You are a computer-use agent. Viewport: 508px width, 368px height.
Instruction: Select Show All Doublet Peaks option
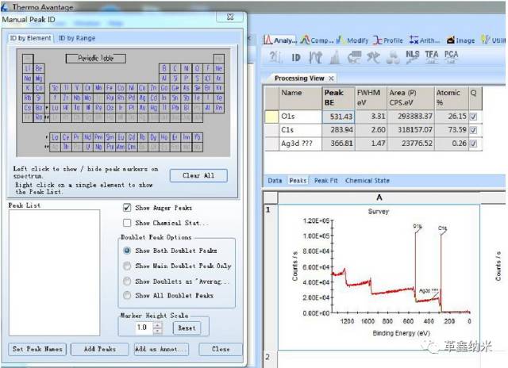[x=127, y=296]
